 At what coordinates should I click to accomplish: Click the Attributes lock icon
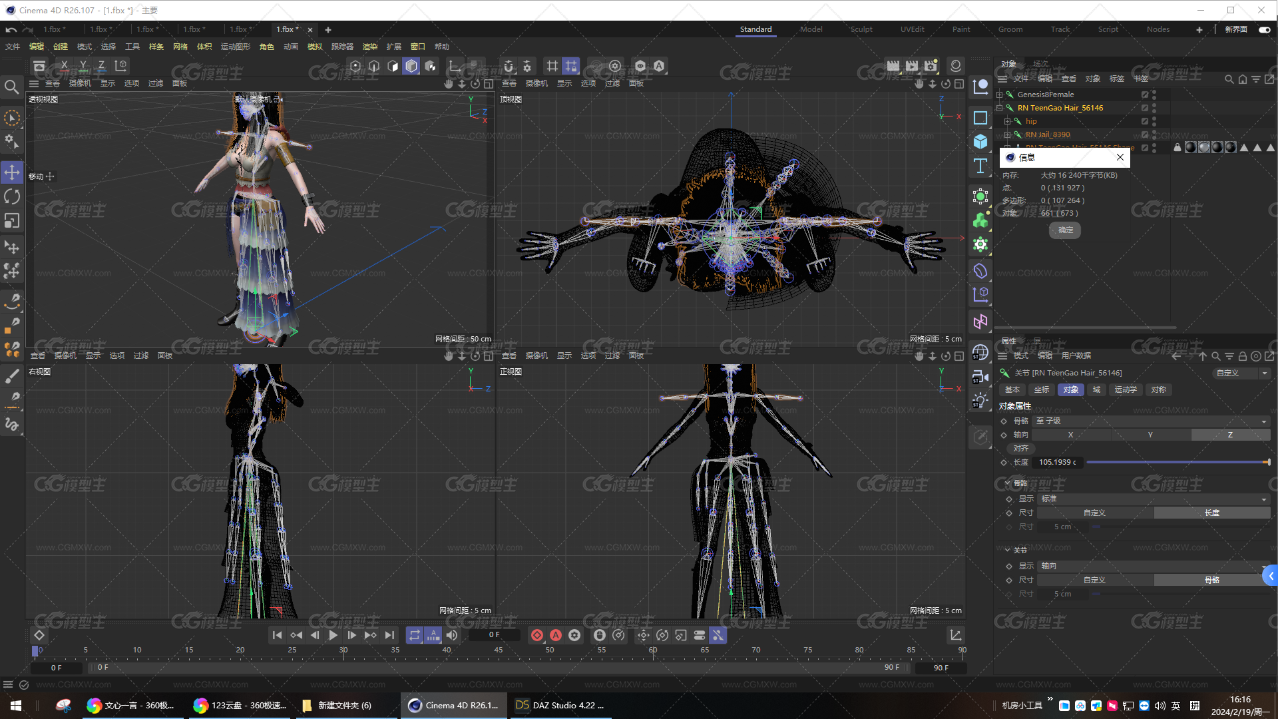tap(1242, 356)
